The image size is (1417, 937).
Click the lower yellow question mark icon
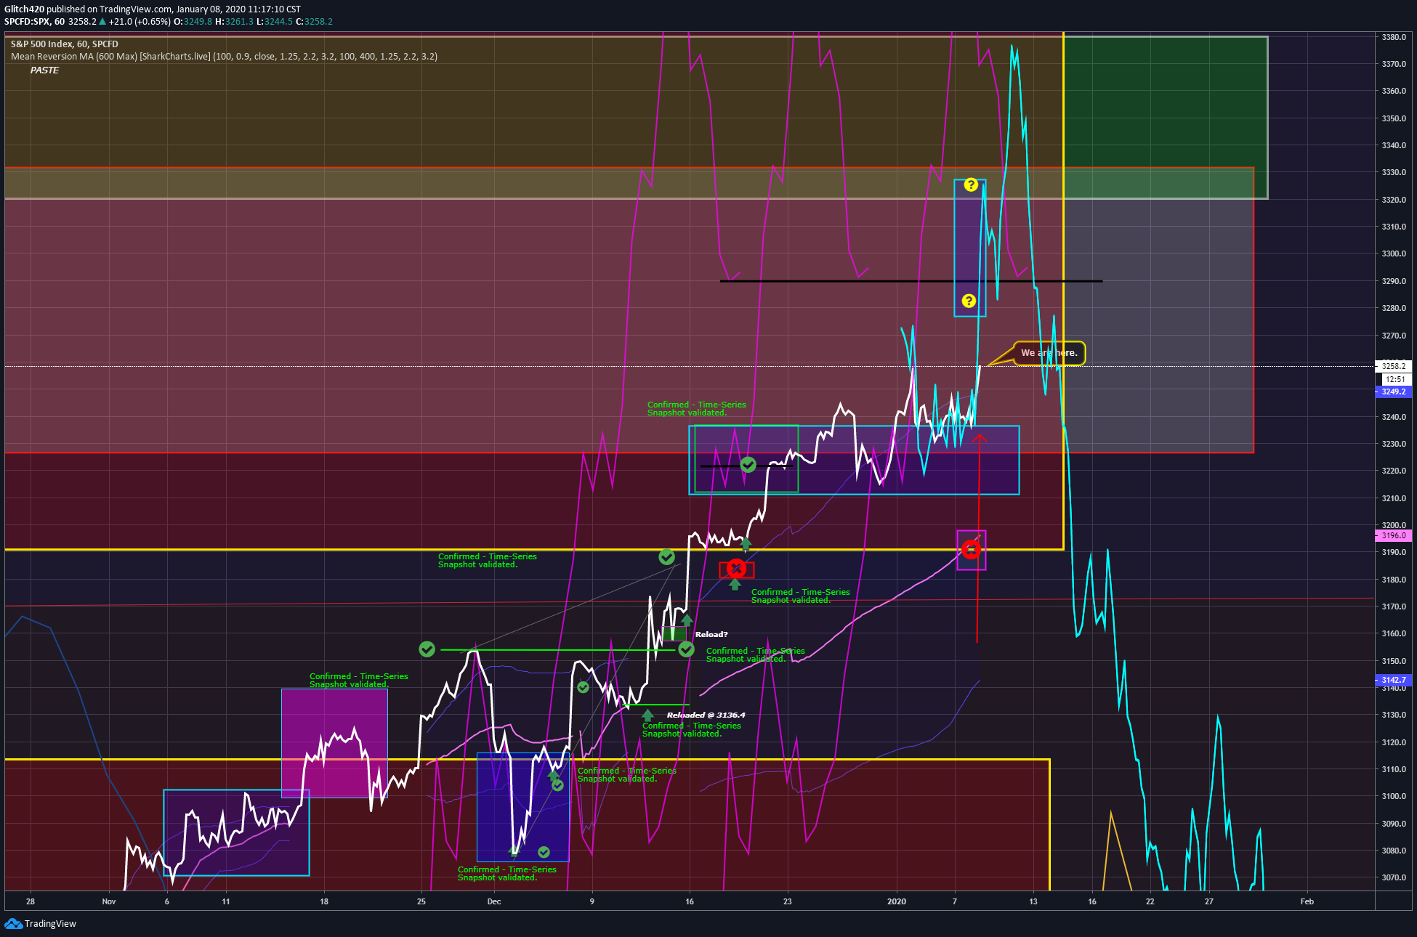(x=969, y=301)
